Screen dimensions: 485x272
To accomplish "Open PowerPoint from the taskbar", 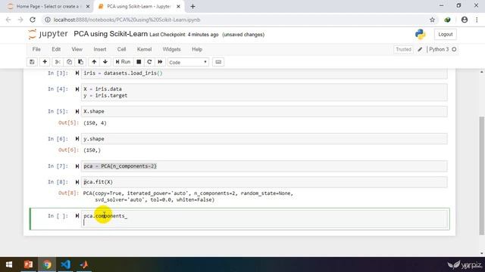I will coord(29,264).
